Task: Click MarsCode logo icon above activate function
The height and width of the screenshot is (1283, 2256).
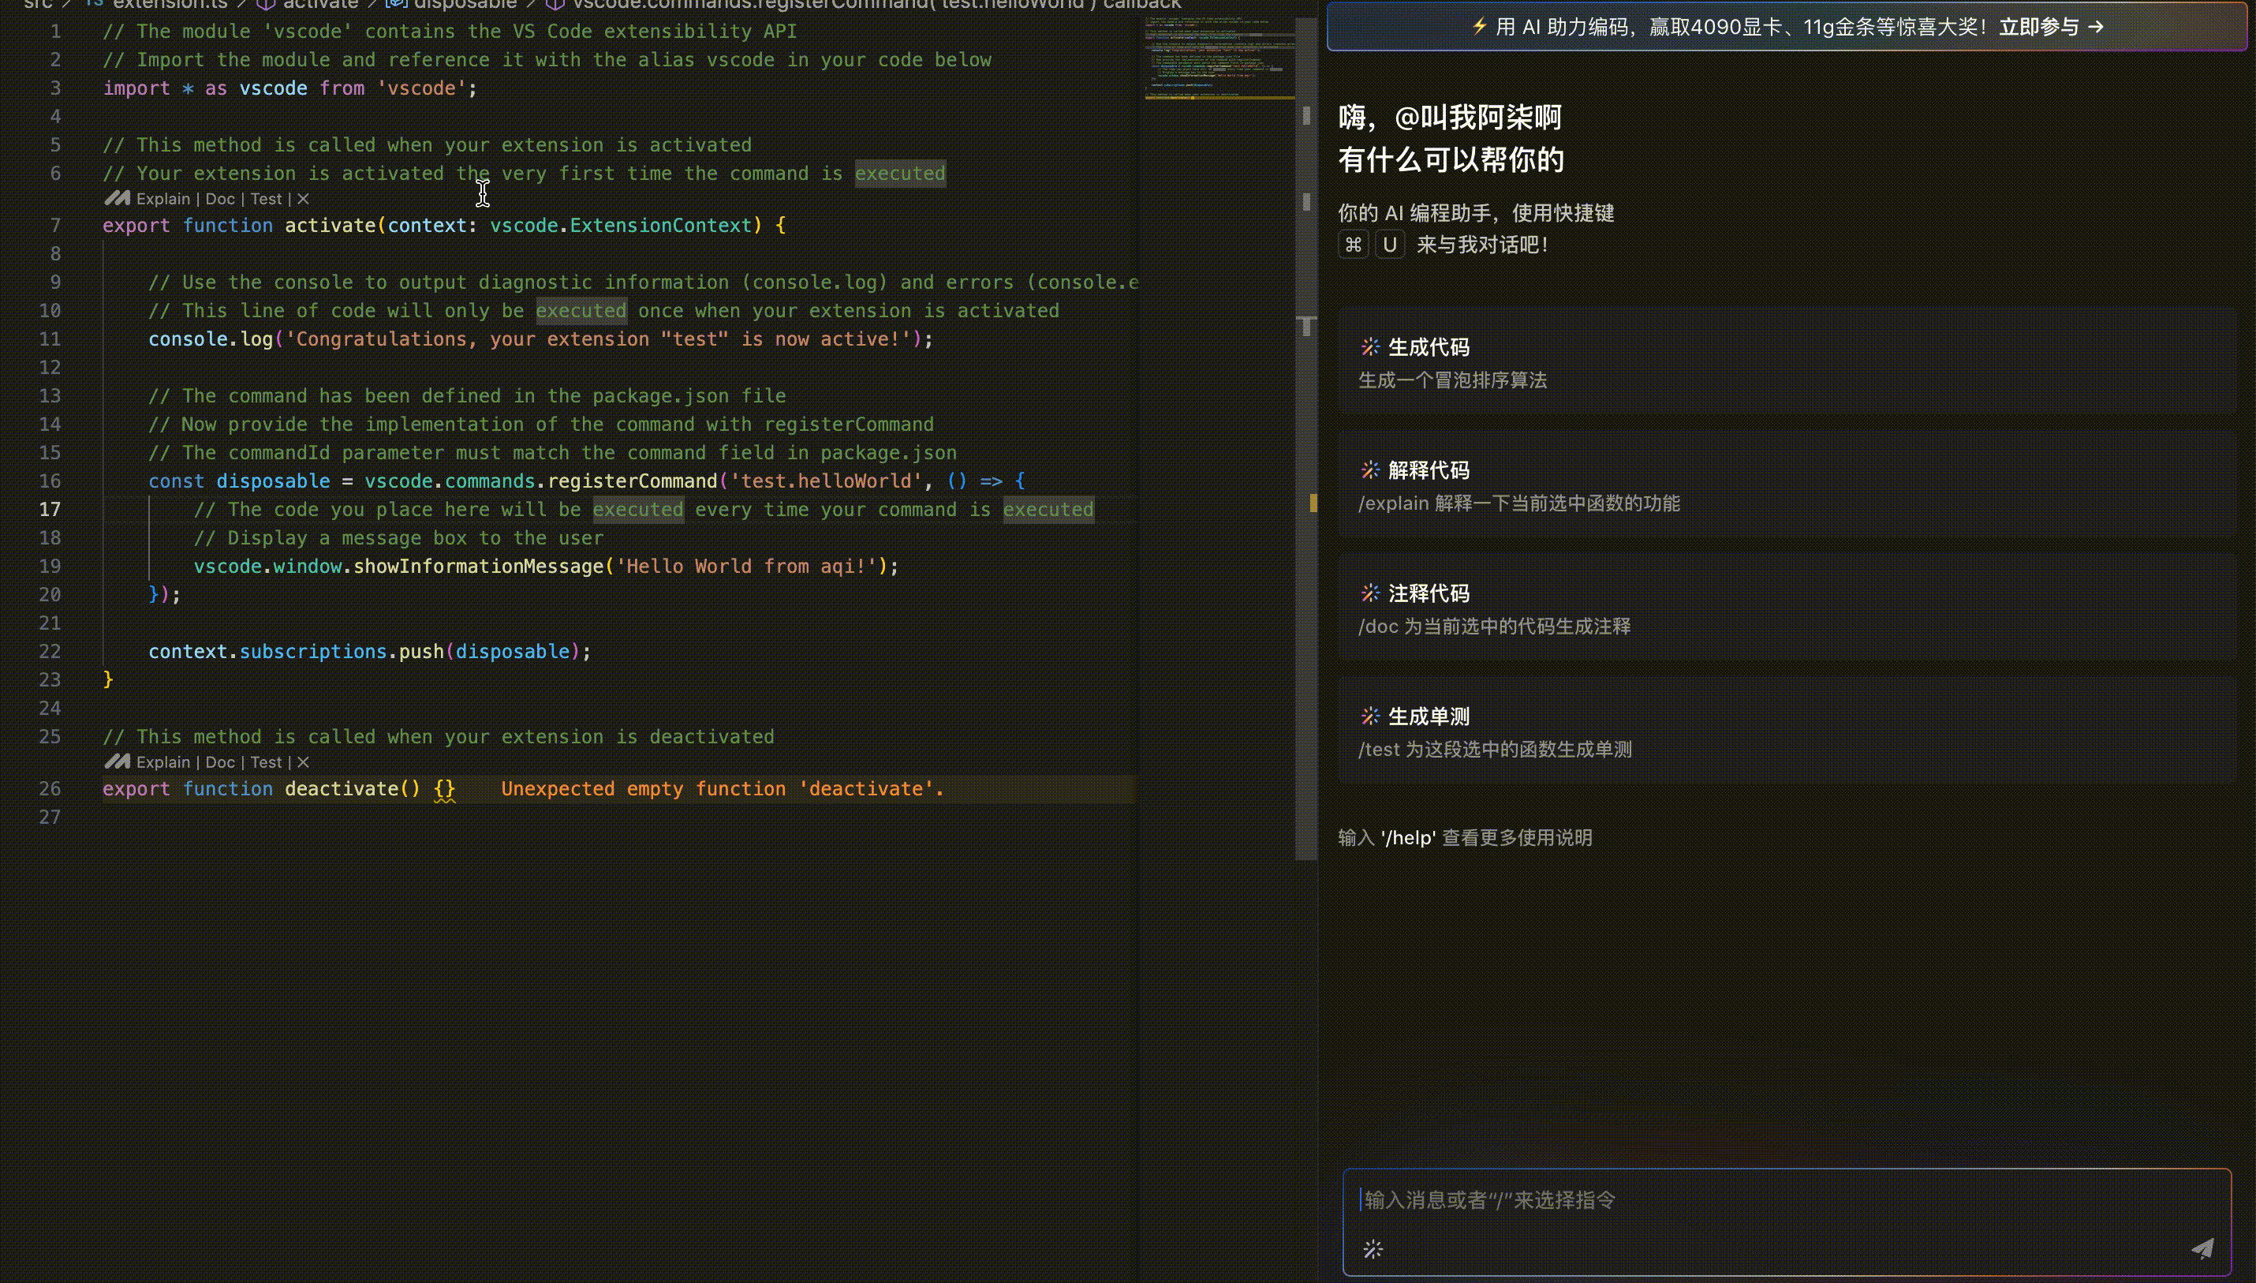Action: coord(118,198)
